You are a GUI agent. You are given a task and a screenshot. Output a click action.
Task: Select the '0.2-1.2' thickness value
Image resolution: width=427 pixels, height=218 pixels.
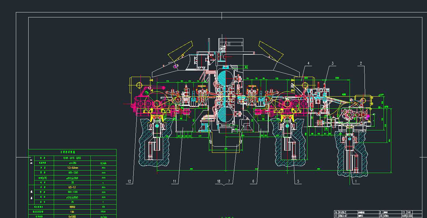click(x=72, y=187)
